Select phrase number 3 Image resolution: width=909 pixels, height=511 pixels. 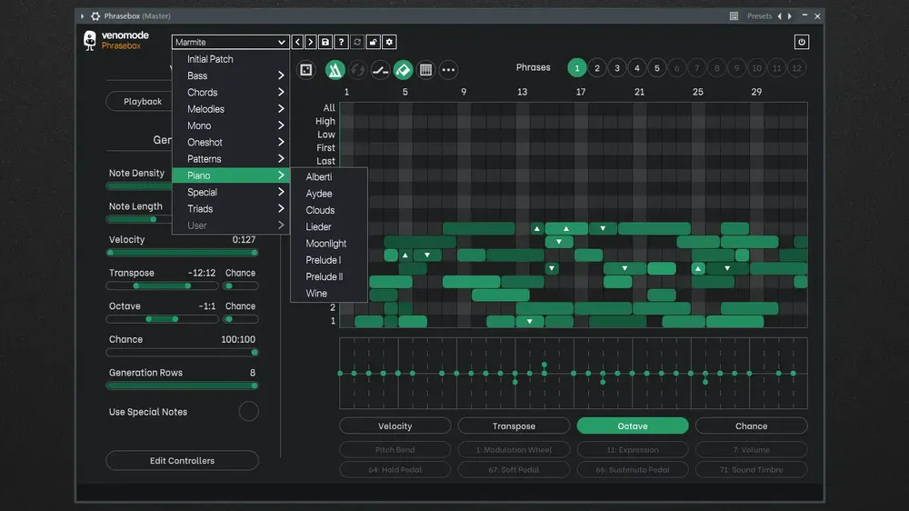(617, 68)
